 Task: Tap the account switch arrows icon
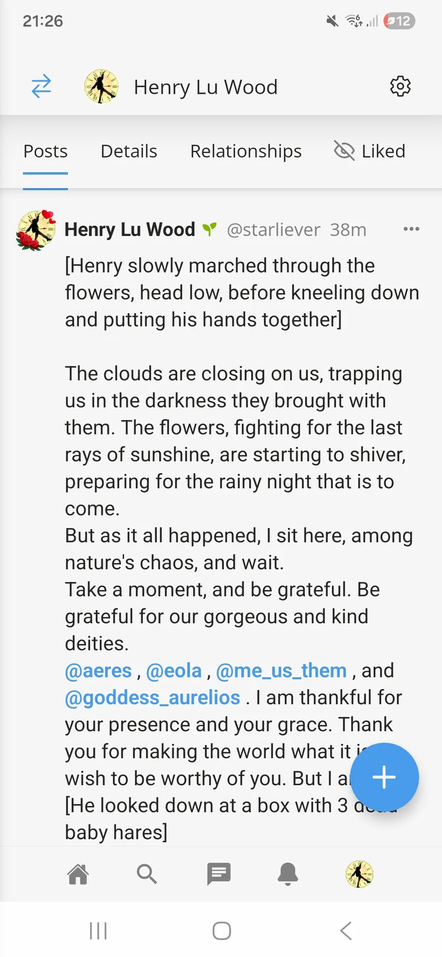(41, 86)
